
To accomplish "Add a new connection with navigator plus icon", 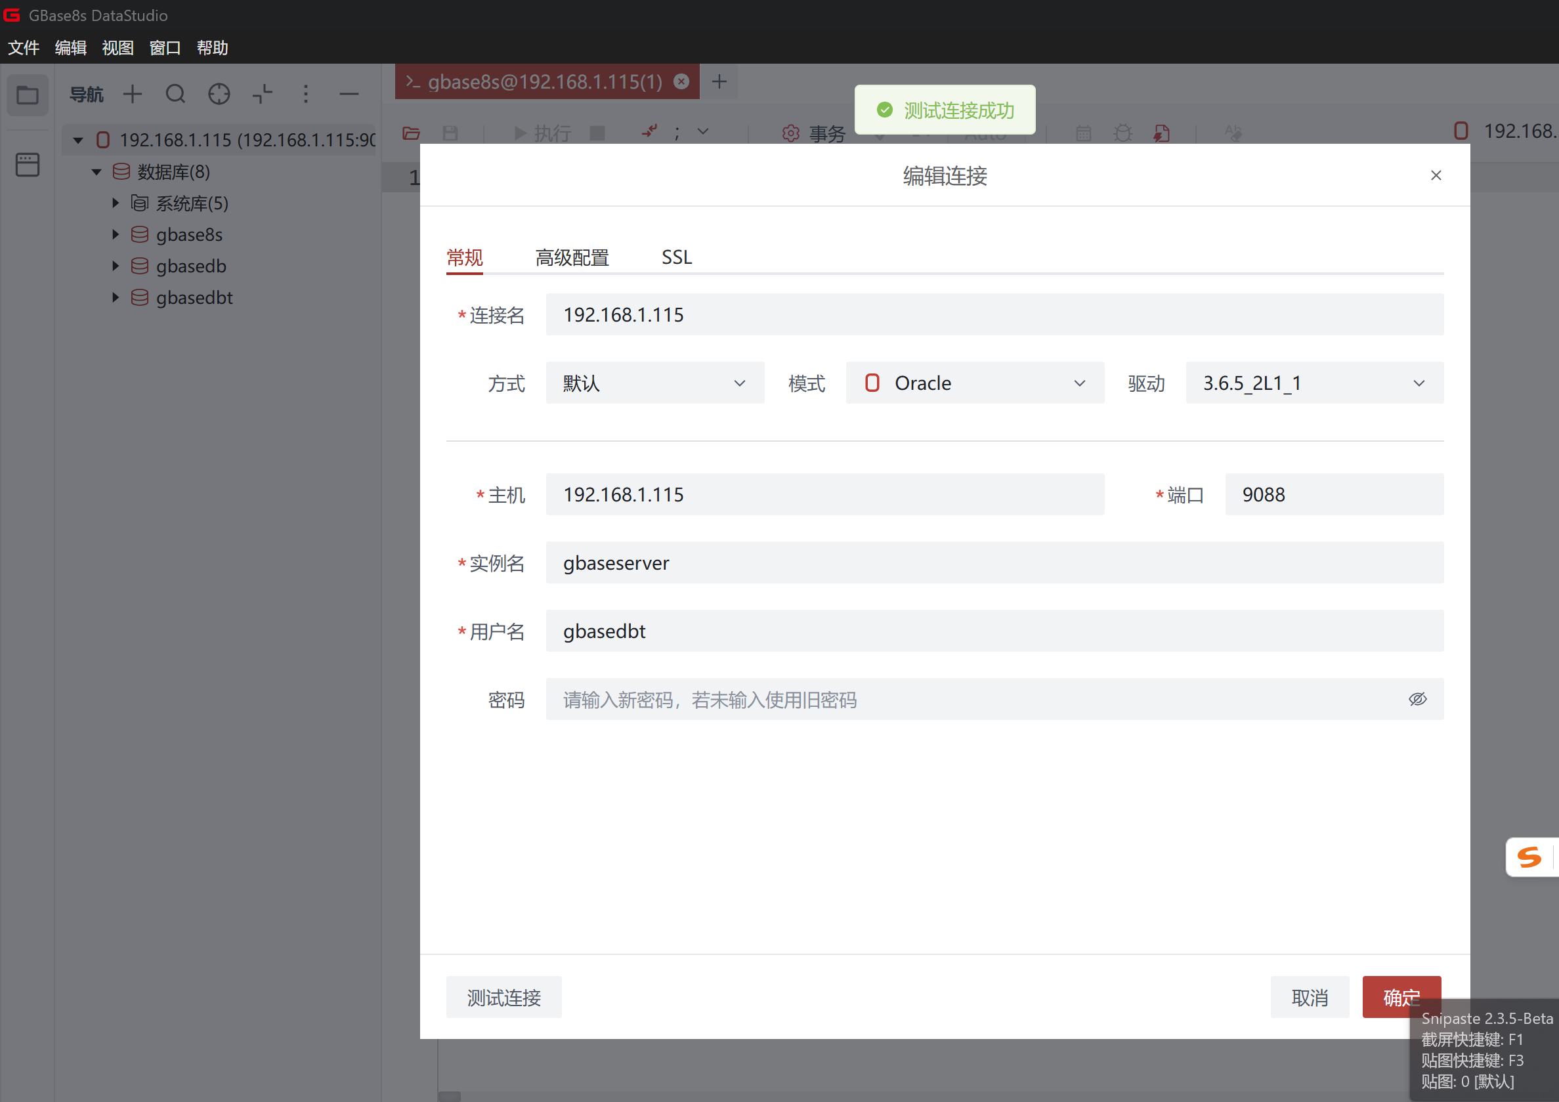I will click(x=133, y=94).
